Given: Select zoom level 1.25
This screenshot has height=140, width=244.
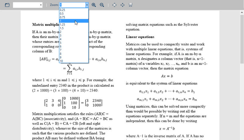Looking at the screenshot, I should click(x=74, y=25).
